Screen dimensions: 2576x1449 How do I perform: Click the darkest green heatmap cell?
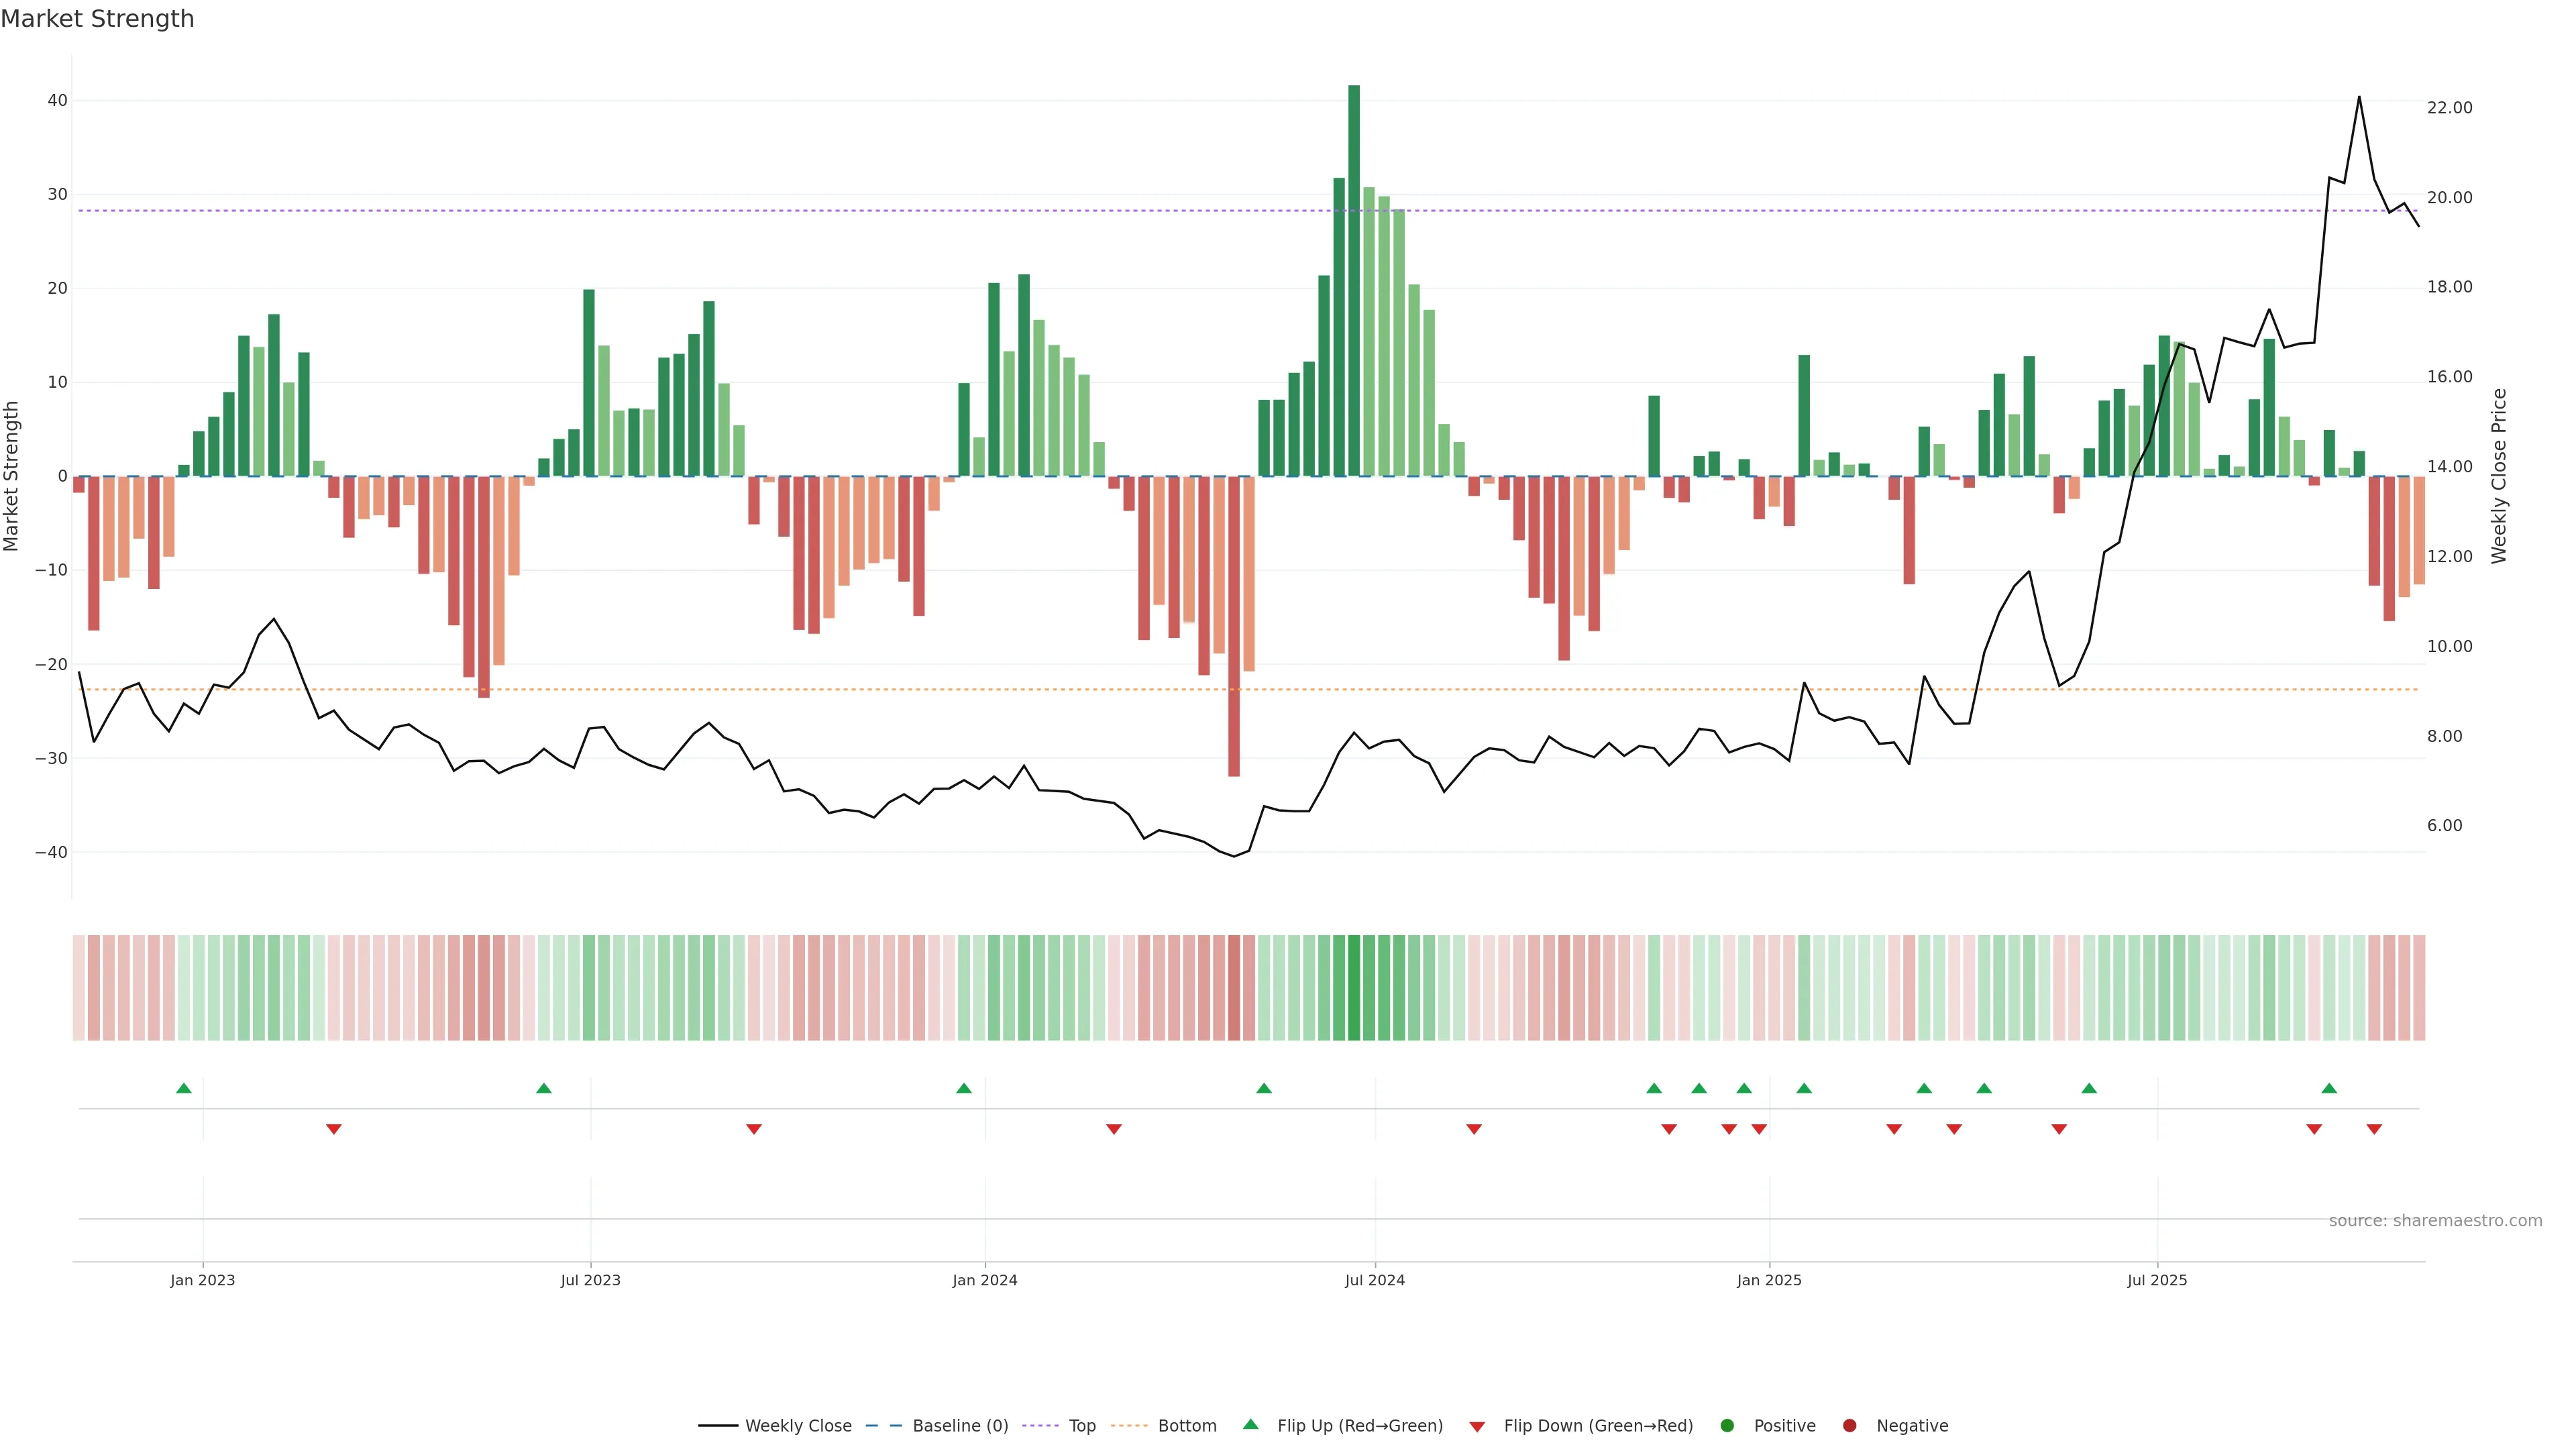(1354, 988)
